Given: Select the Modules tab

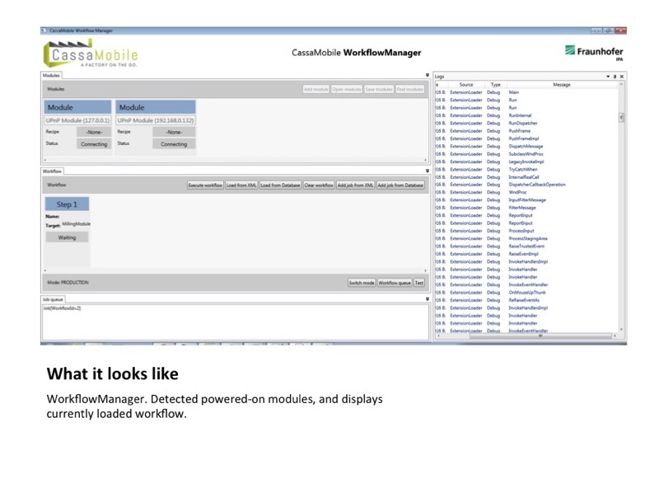Looking at the screenshot, I should click(x=51, y=75).
